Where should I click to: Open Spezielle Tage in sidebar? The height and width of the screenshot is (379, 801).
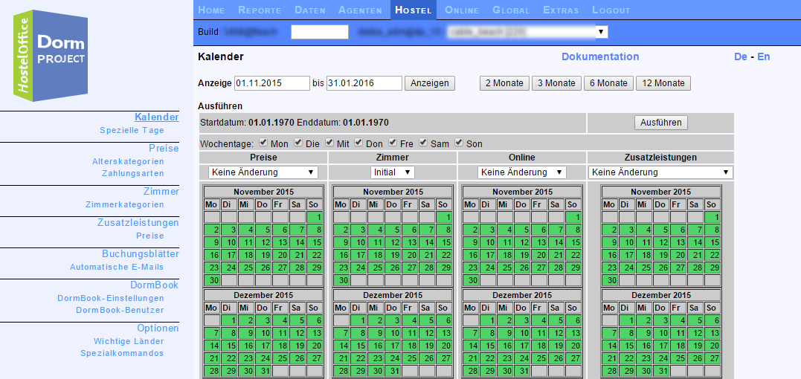[x=132, y=130]
